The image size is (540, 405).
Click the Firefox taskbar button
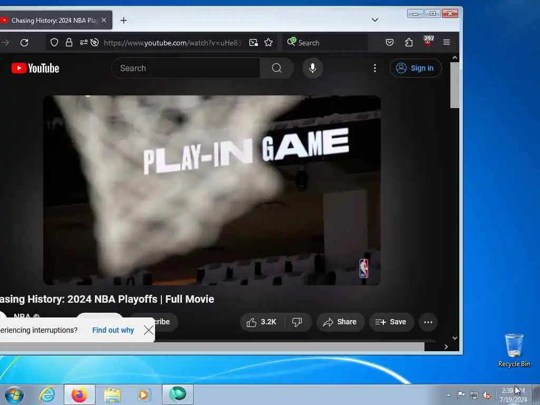[80, 394]
